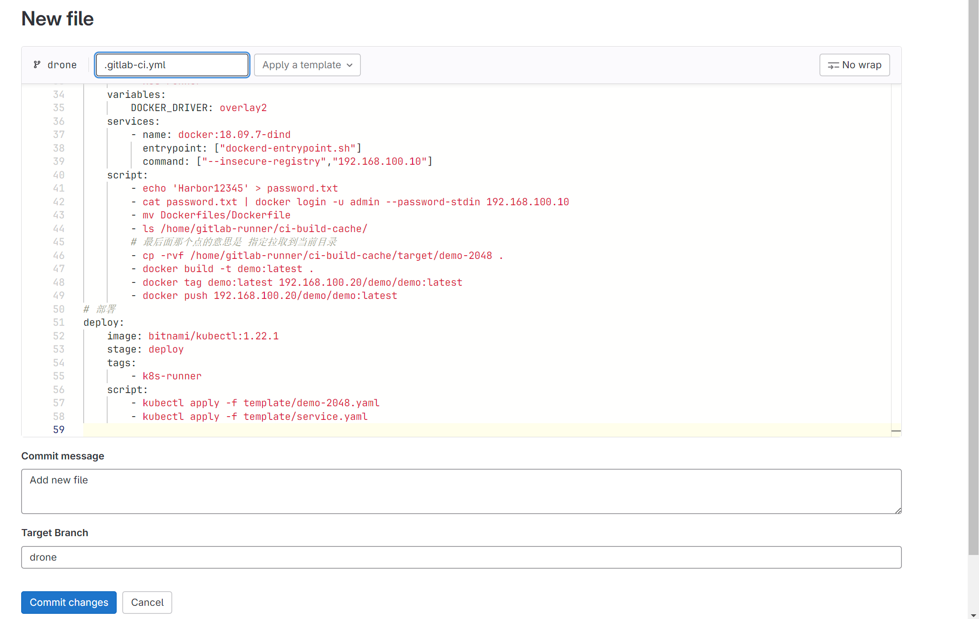The width and height of the screenshot is (979, 619).
Task: Click the page vertical scrollbar
Action: (973, 278)
